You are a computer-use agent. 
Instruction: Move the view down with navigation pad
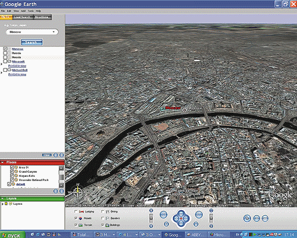(x=181, y=223)
